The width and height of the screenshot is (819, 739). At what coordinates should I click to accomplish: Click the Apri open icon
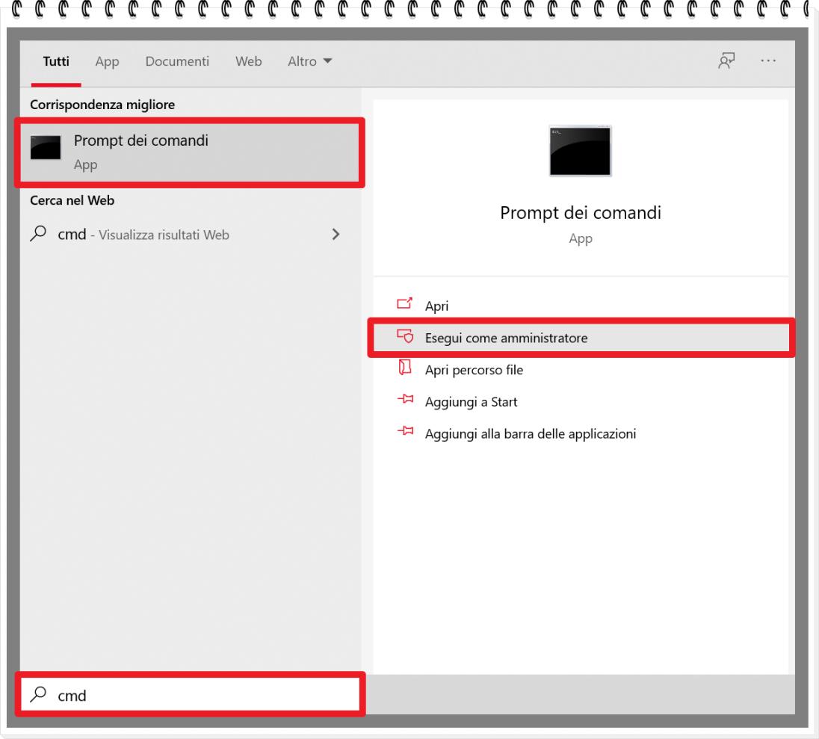(404, 305)
